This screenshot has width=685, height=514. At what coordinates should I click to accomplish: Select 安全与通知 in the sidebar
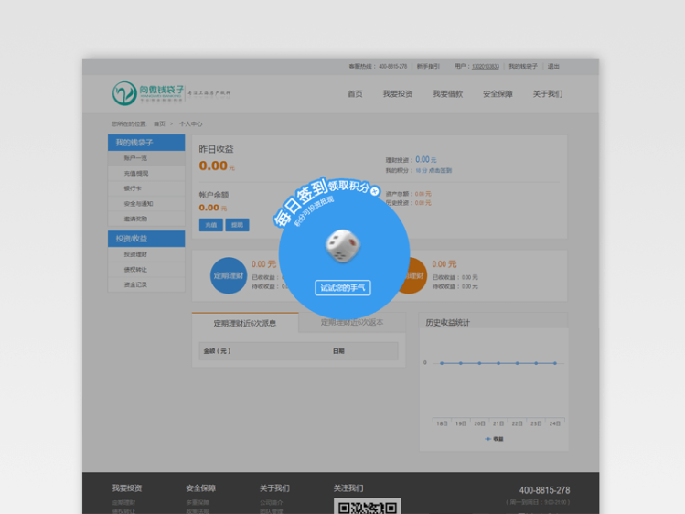pyautogui.click(x=146, y=204)
